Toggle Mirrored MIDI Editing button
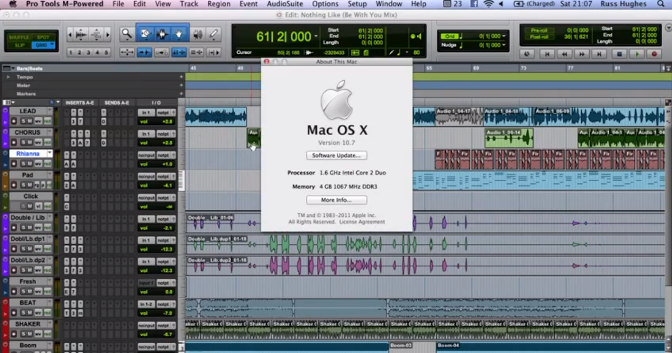 click(162, 52)
